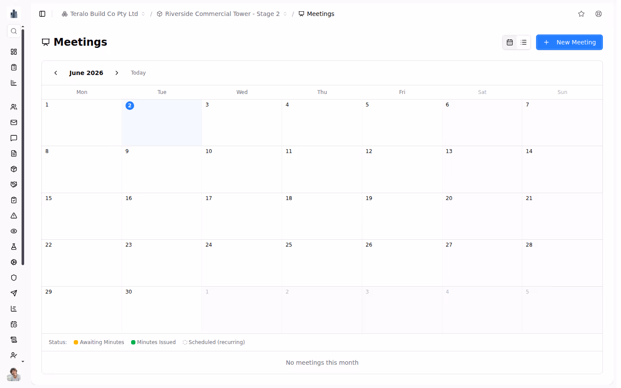The height and width of the screenshot is (388, 621).
Task: Open the paper plane send icon in sidebar
Action: (x=14, y=293)
